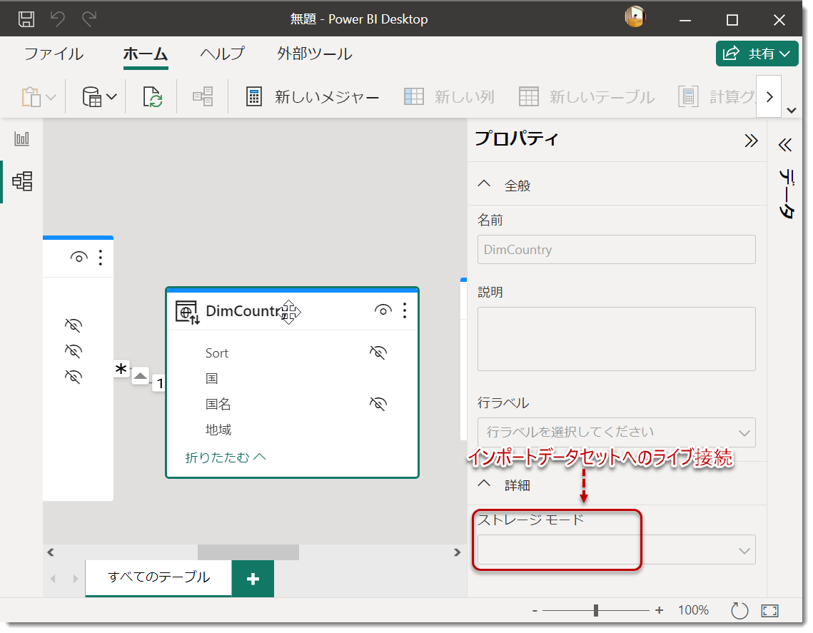This screenshot has width=813, height=633.
Task: Open the Get Data database dropdown
Action: 99,97
